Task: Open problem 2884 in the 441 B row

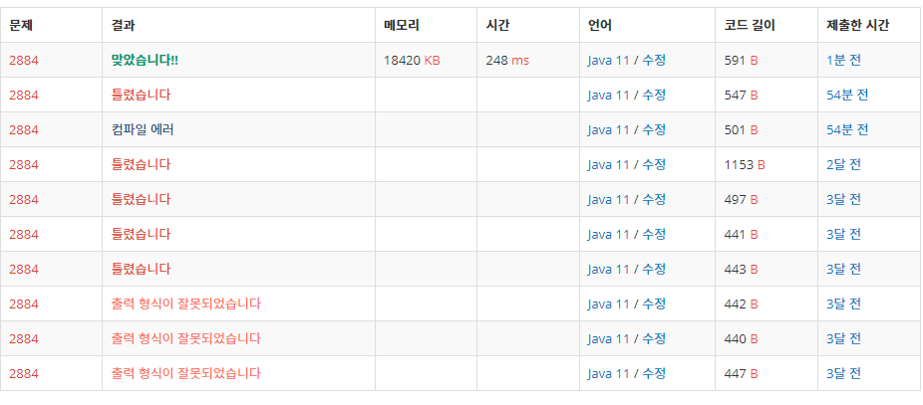Action: pos(24,235)
